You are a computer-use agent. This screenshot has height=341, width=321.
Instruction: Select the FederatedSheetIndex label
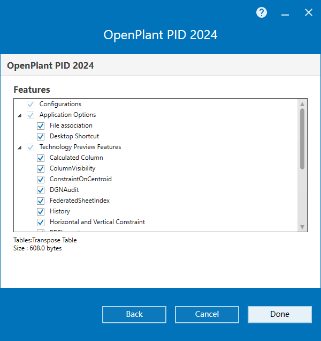(79, 201)
